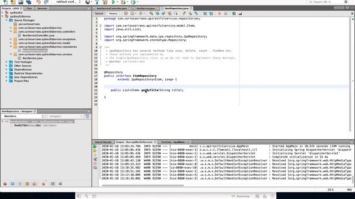Click the Output panel vertical scrollbar
The width and height of the screenshot is (355, 199).
[352, 180]
